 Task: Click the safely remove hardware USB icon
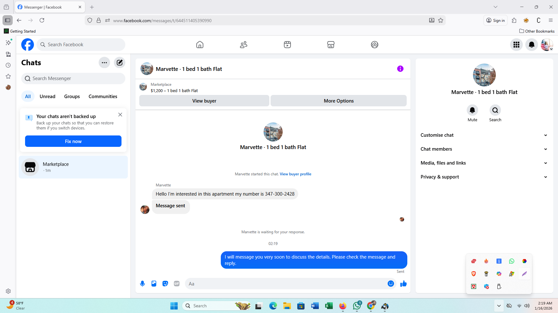click(x=499, y=286)
